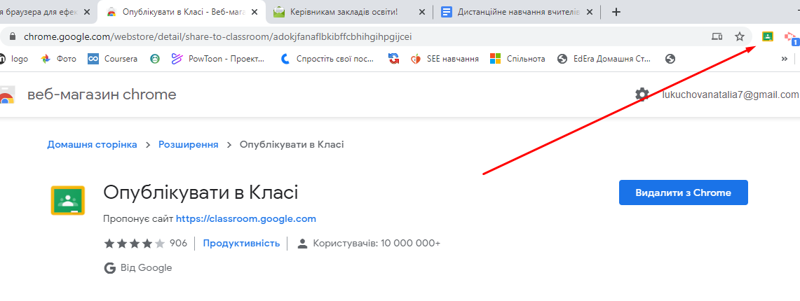
Task: Go to Домашня сторінка breadcrumb
Action: (x=92, y=145)
